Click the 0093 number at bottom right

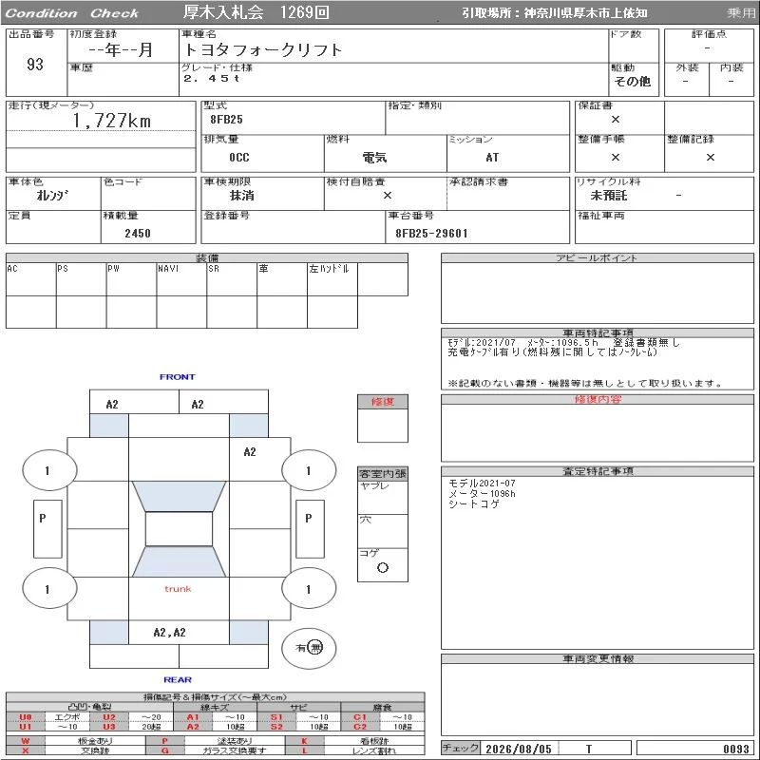tap(735, 750)
